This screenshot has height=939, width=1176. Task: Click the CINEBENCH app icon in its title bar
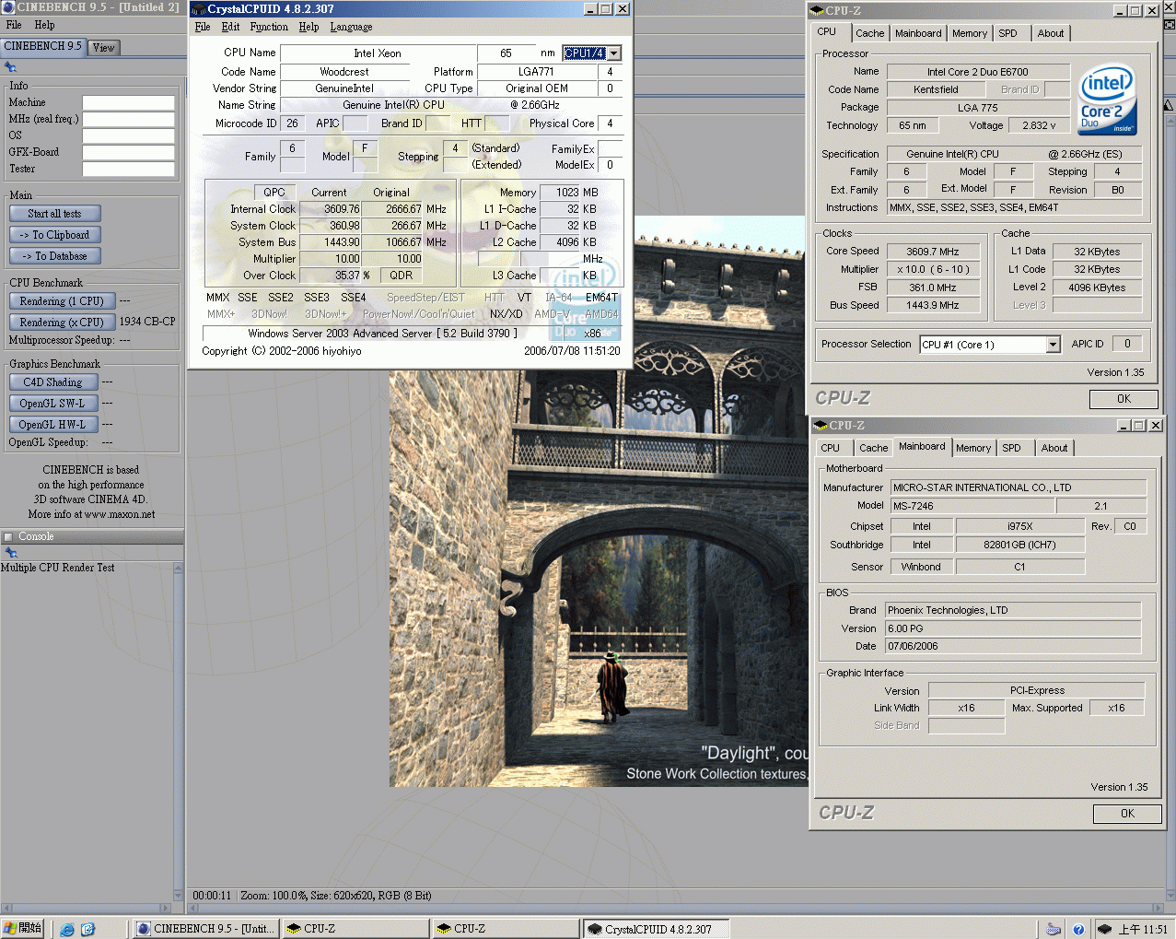8,7
